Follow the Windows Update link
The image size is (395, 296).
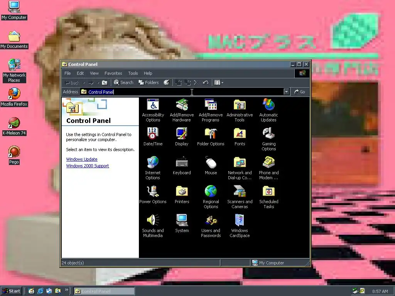82,159
